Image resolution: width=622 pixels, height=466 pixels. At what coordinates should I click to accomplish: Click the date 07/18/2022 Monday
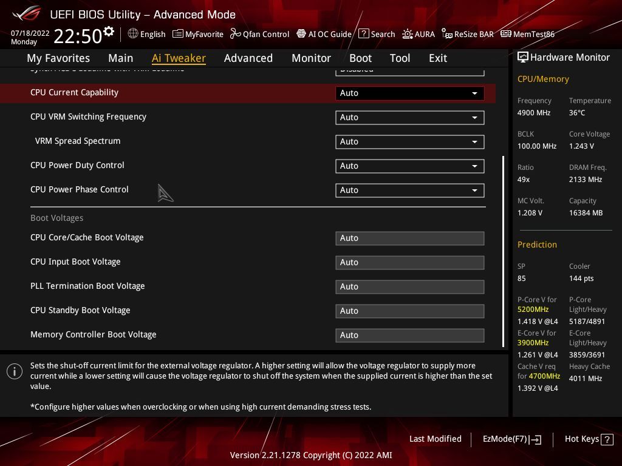tap(30, 37)
